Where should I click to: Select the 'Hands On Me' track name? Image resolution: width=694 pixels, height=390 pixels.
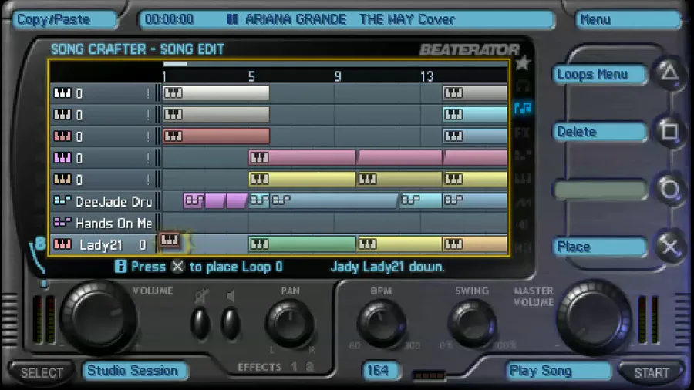tap(114, 224)
